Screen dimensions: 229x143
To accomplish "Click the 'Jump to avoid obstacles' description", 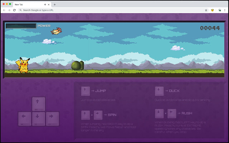I will pos(98,100).
